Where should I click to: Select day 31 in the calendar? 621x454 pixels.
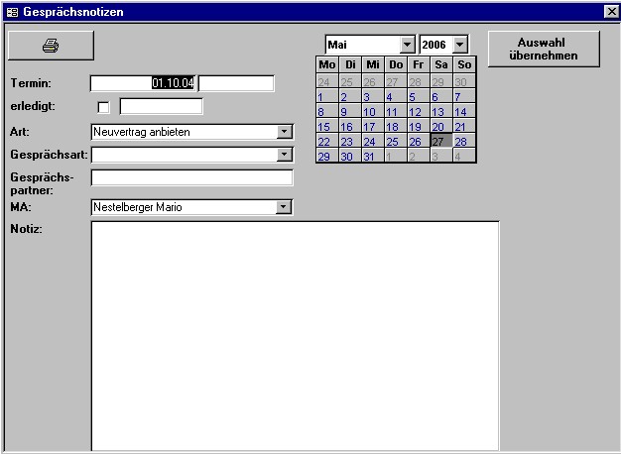(371, 157)
